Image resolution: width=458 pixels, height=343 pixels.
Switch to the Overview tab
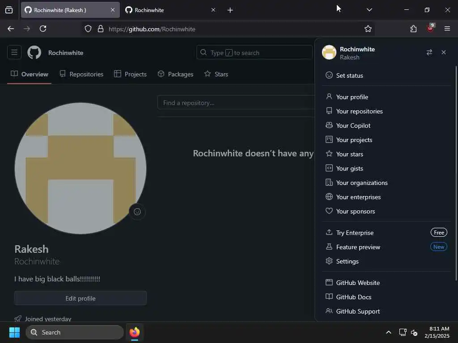(x=29, y=74)
